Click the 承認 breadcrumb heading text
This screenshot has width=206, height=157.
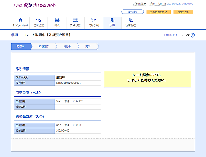coord(14,35)
